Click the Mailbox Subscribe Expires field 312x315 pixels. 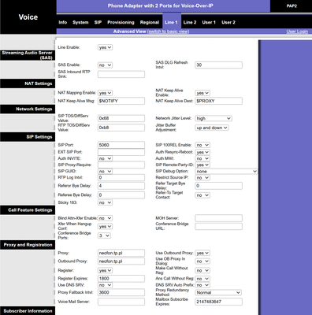218,302
